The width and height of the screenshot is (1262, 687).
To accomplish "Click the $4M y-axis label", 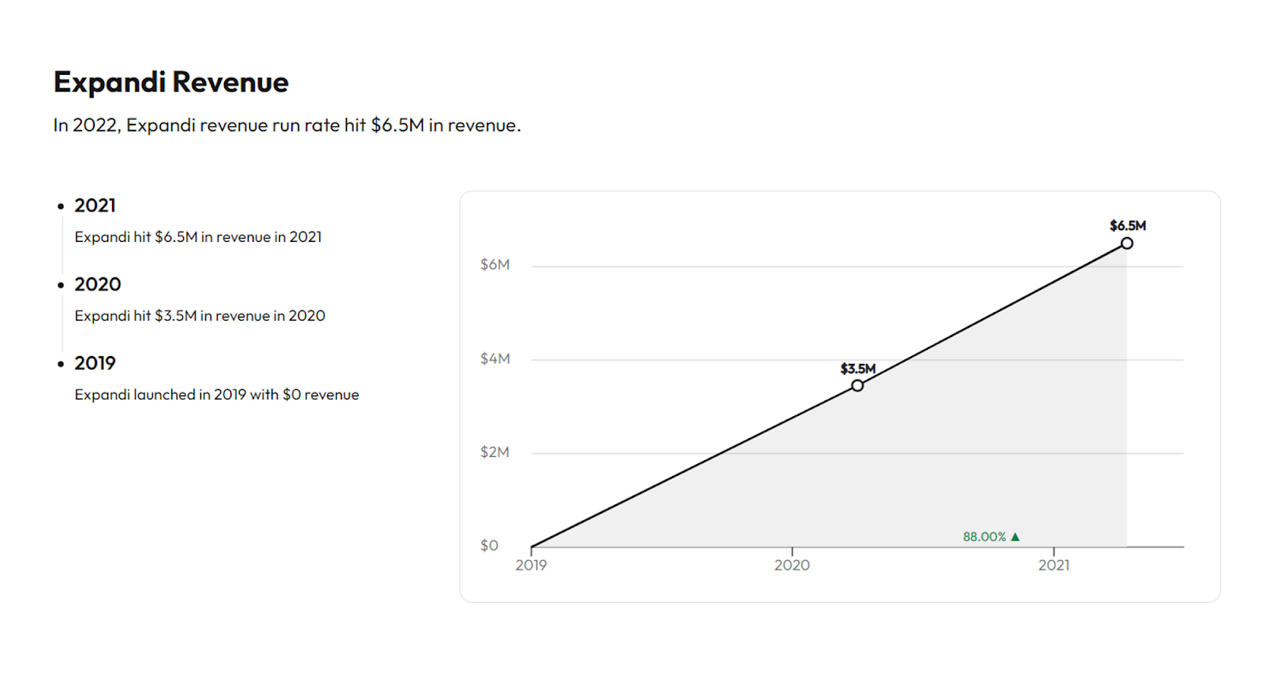I will 495,358.
